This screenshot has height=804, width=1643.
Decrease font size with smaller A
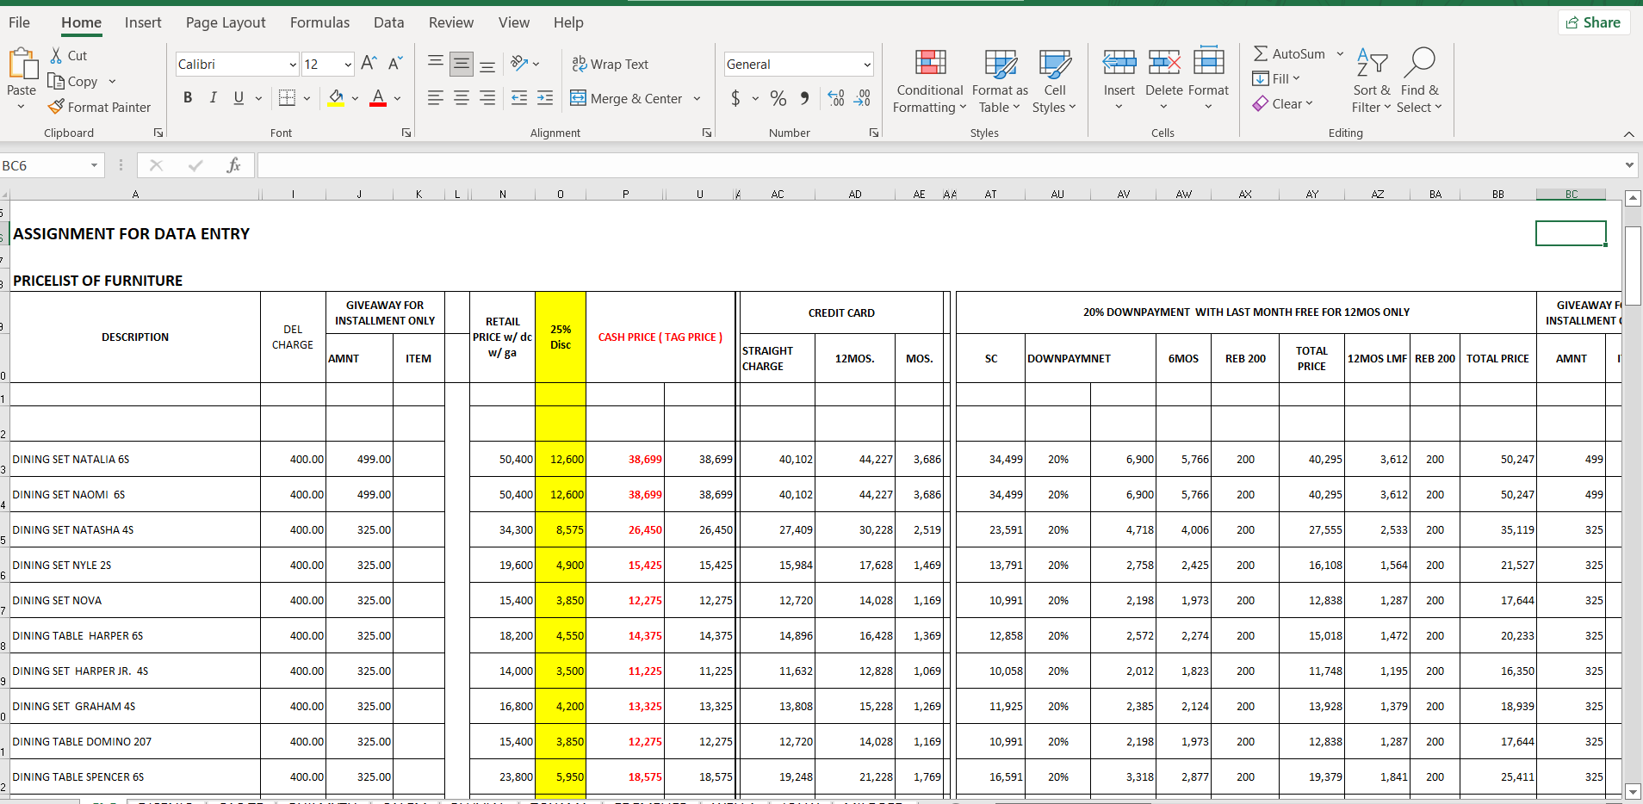point(395,64)
